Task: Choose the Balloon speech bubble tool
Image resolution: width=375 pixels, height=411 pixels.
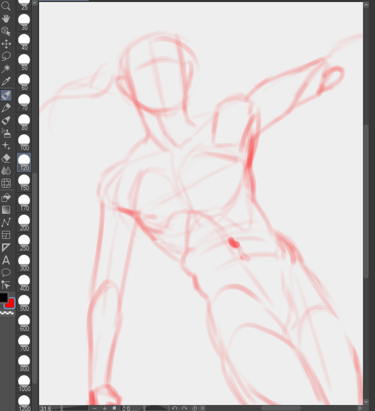Action: click(x=6, y=272)
